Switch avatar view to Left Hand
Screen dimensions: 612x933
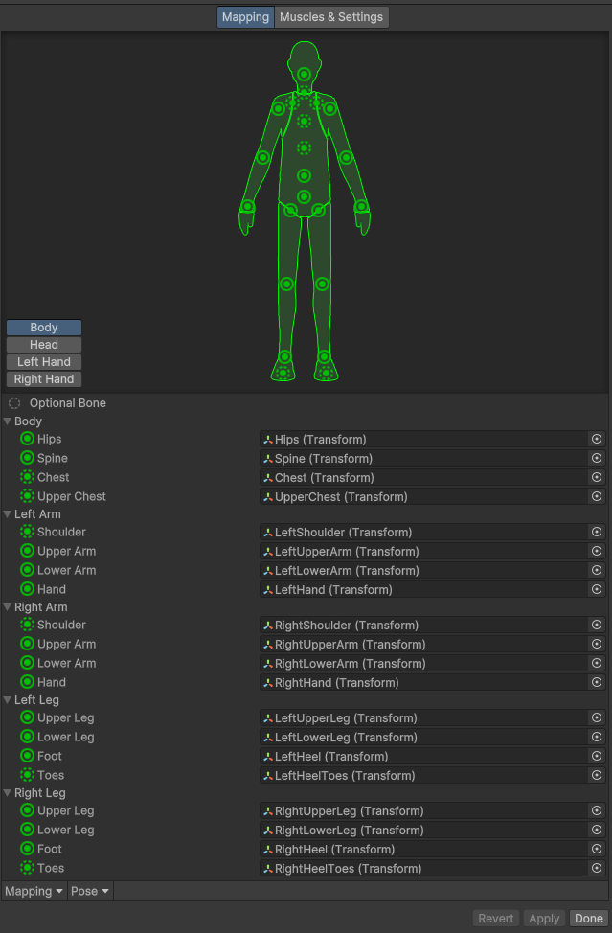[x=44, y=362]
